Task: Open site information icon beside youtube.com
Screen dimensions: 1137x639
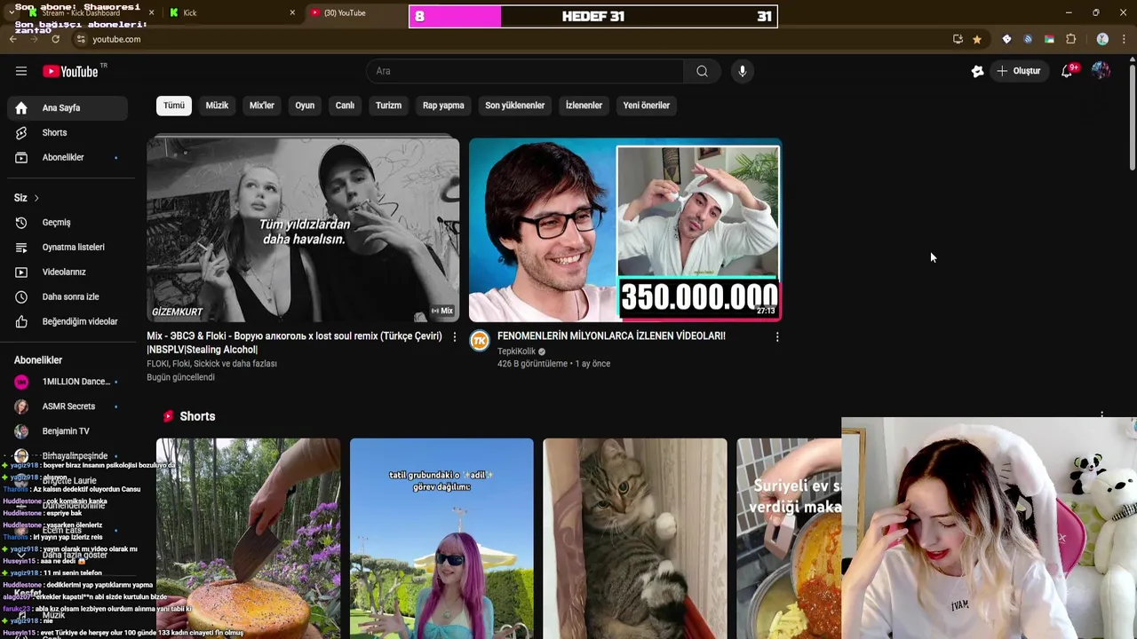Action: pos(81,39)
